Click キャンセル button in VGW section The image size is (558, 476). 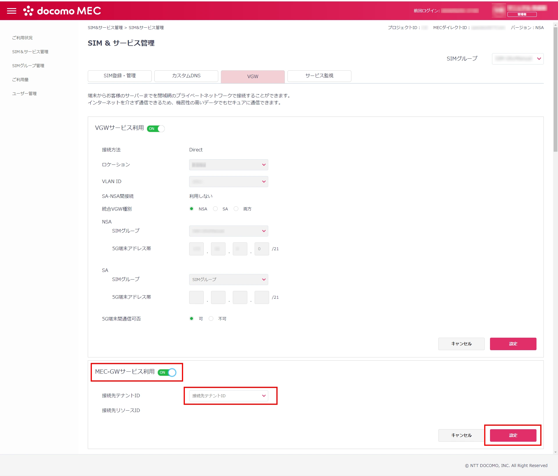pos(461,344)
